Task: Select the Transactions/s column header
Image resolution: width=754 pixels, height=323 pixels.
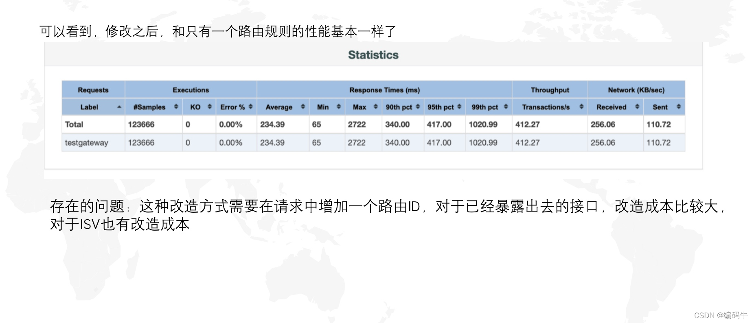Action: tap(550, 107)
